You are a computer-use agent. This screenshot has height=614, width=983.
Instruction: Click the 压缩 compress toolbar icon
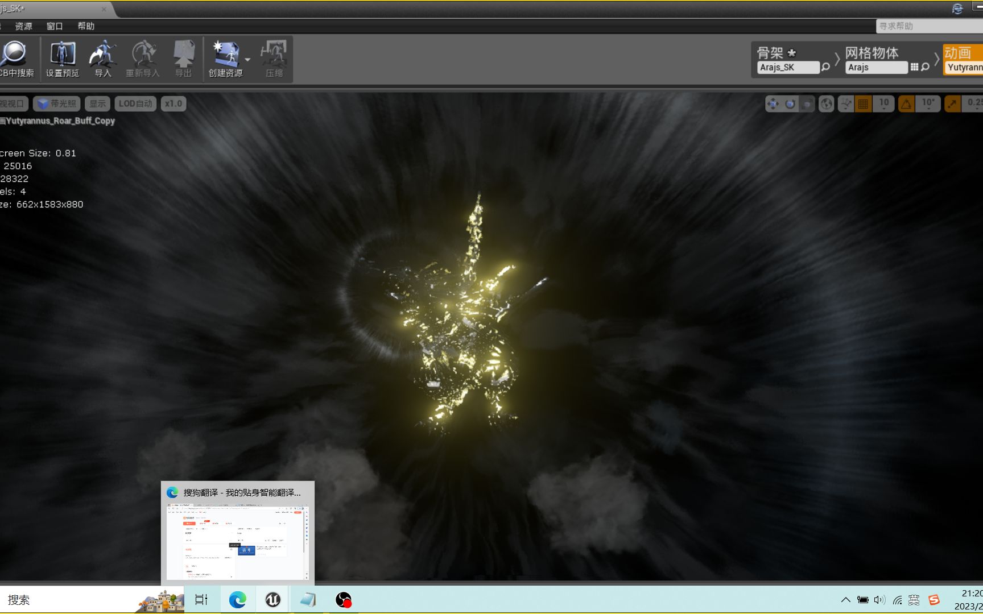click(274, 59)
